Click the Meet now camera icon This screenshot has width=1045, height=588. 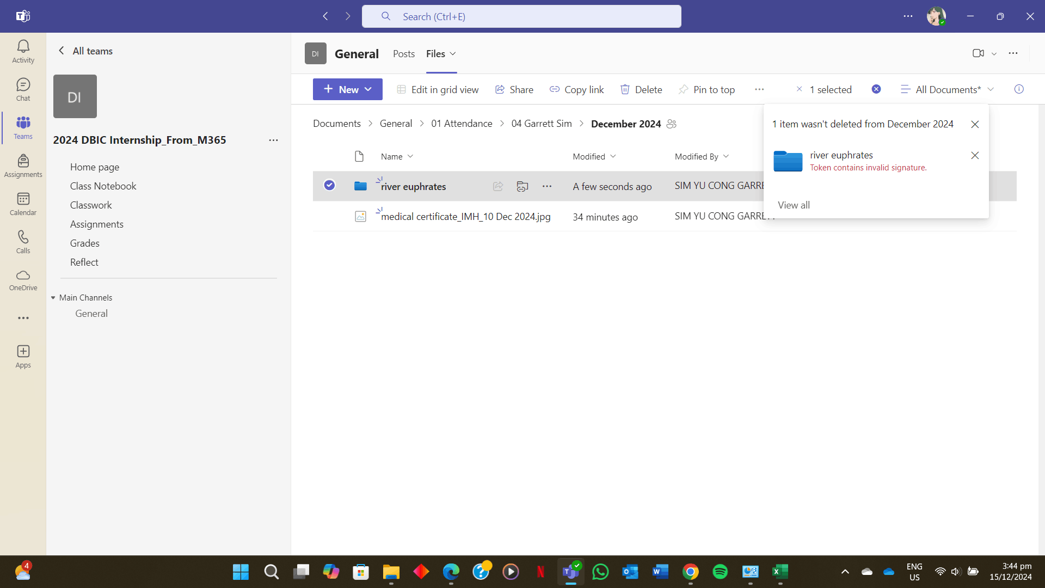(x=978, y=53)
